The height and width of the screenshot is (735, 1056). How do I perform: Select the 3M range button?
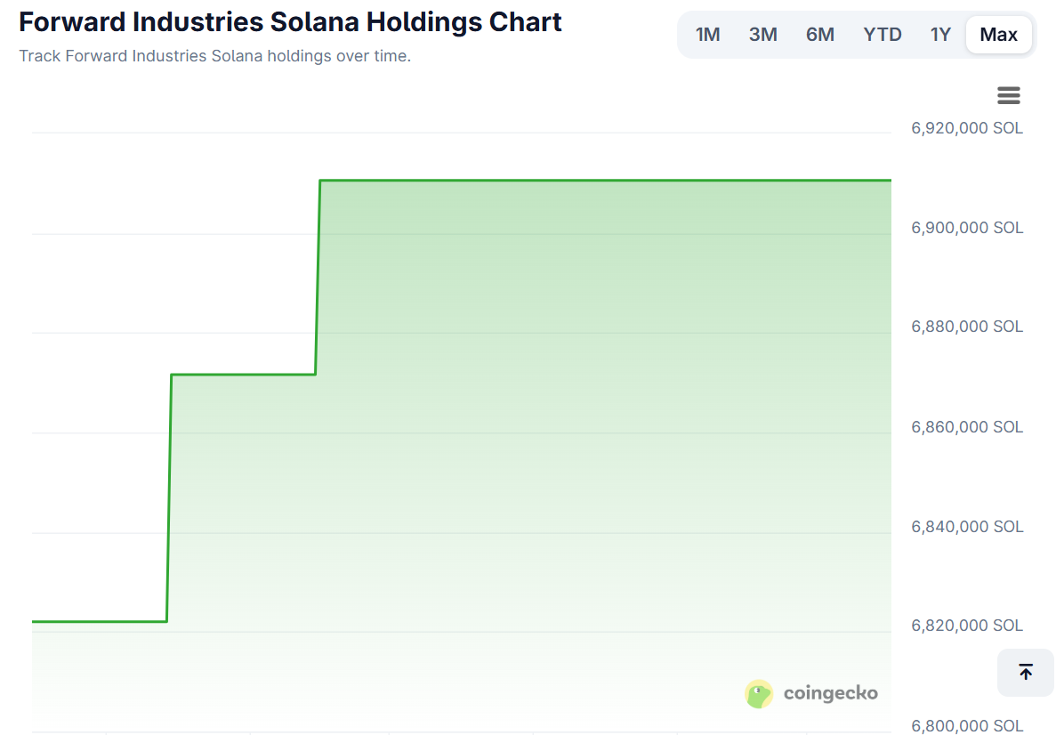click(x=762, y=34)
